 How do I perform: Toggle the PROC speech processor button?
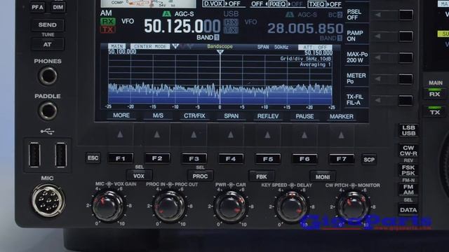coord(200,176)
